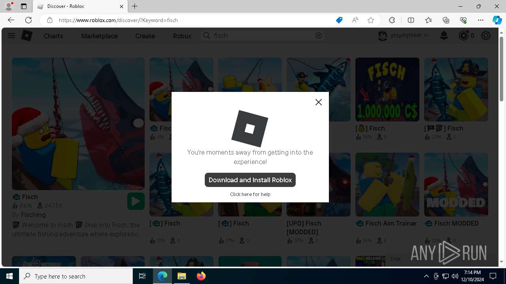Refresh the Roblox page
Screen dimensions: 506x284
tap(28, 20)
